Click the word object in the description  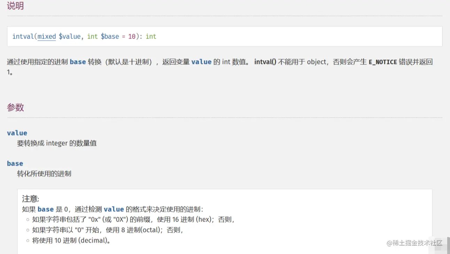coord(316,62)
